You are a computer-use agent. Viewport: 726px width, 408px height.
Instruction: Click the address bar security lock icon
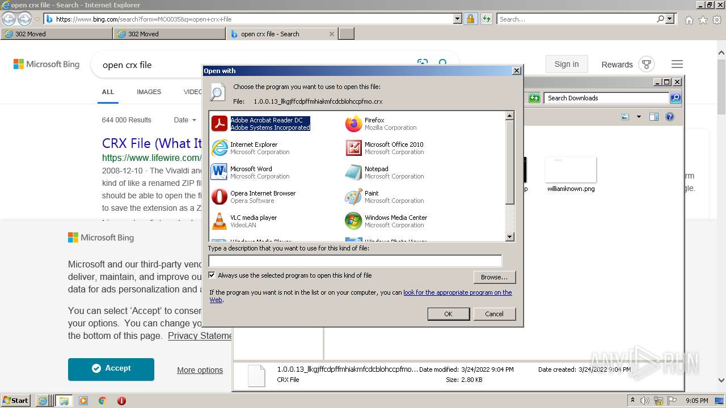470,19
